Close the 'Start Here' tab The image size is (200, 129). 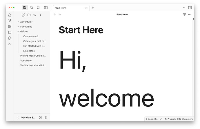point(86,8)
